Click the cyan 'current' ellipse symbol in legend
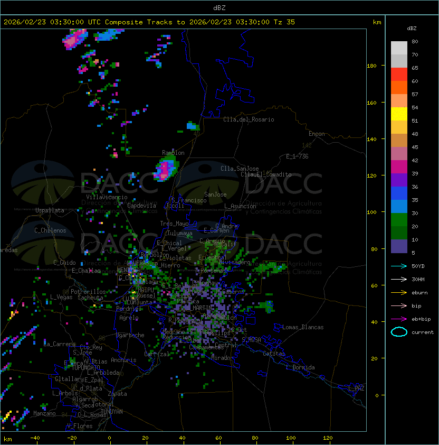 (x=399, y=332)
